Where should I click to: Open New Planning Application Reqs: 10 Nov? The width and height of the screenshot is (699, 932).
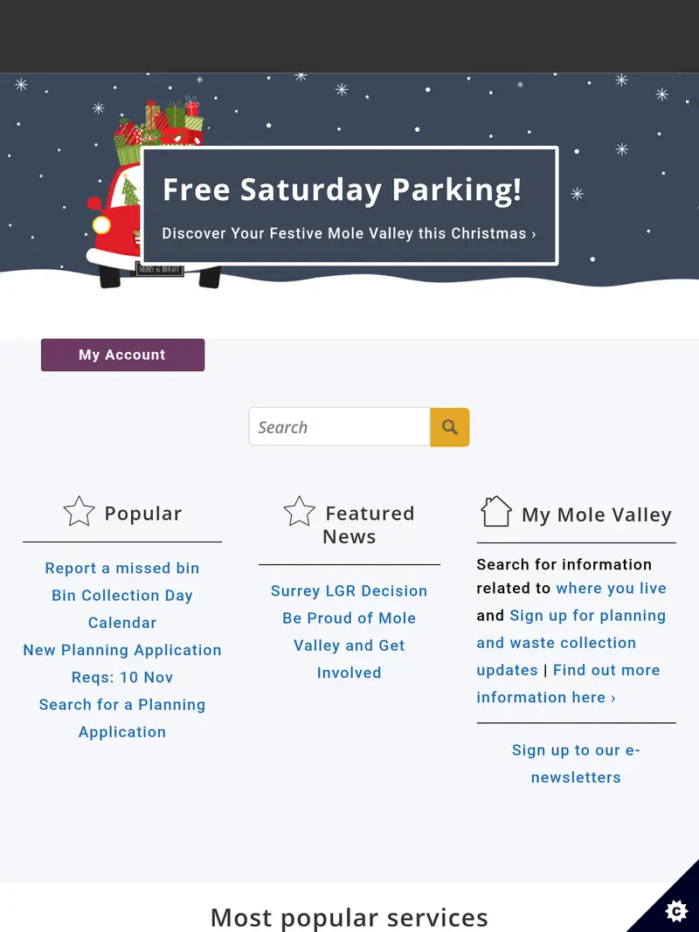pyautogui.click(x=122, y=663)
